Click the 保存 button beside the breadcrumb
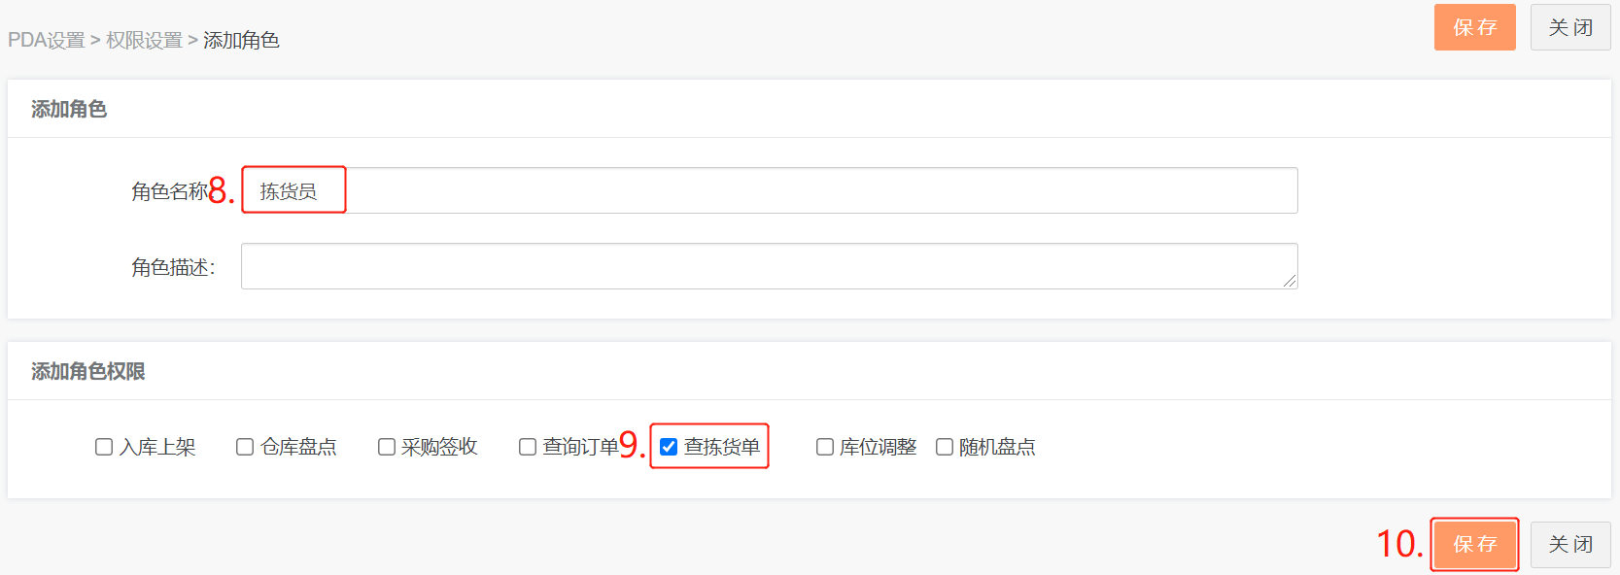Viewport: 1620px width, 575px height. click(1475, 27)
